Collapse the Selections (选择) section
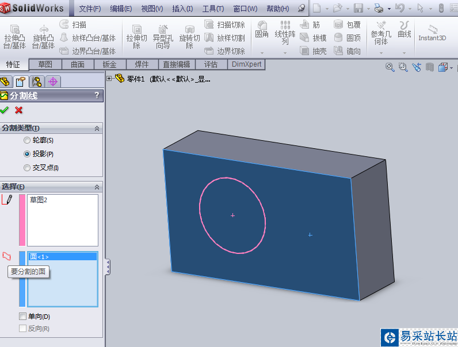 pos(97,187)
